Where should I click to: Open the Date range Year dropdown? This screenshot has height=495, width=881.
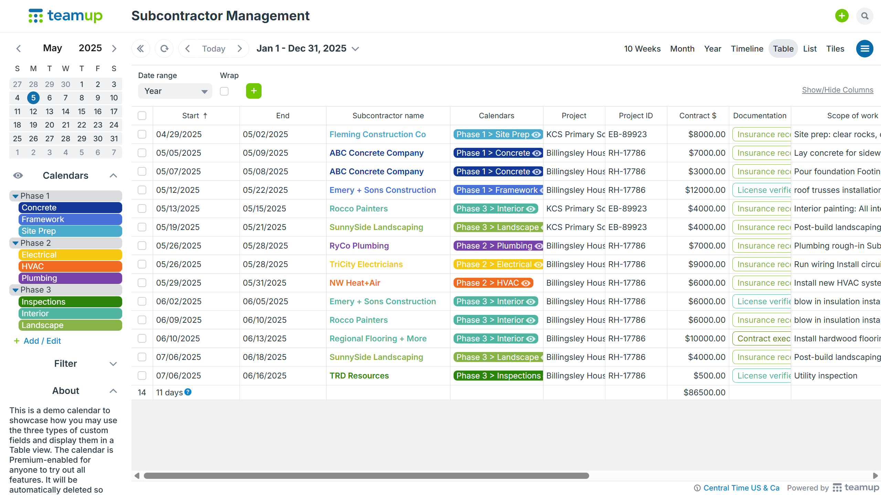[x=175, y=91]
